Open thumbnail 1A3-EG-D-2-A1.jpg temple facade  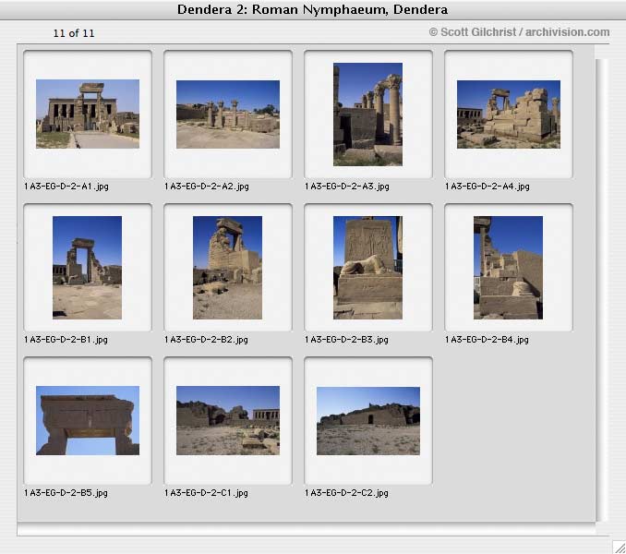88,114
